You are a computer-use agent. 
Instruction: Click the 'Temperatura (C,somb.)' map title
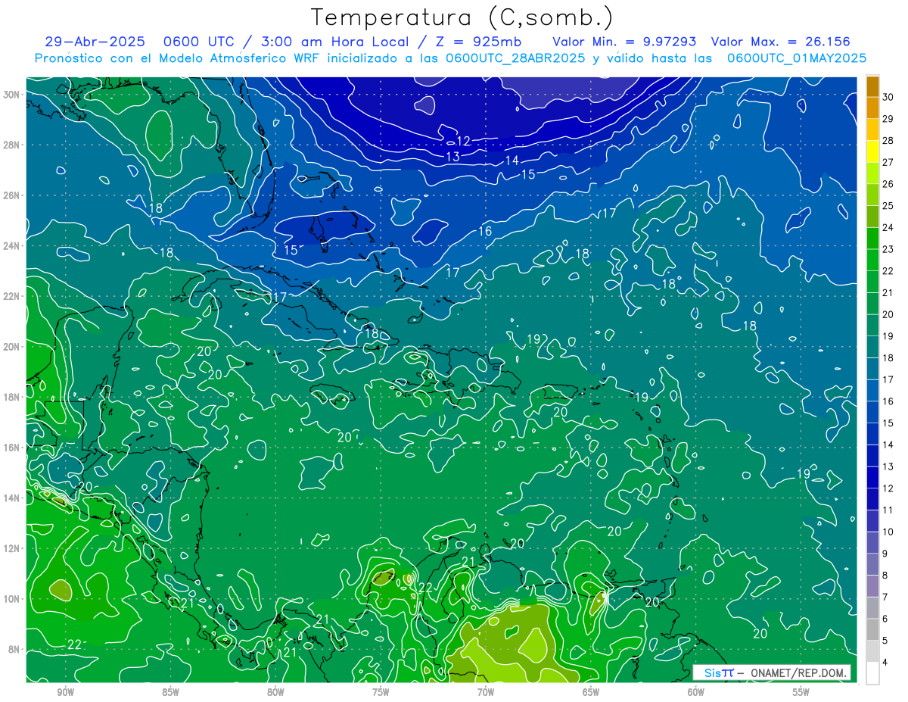coord(462,17)
